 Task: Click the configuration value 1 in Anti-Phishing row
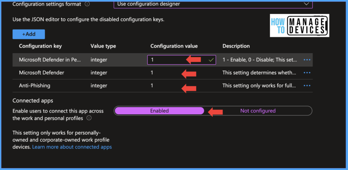(x=152, y=86)
